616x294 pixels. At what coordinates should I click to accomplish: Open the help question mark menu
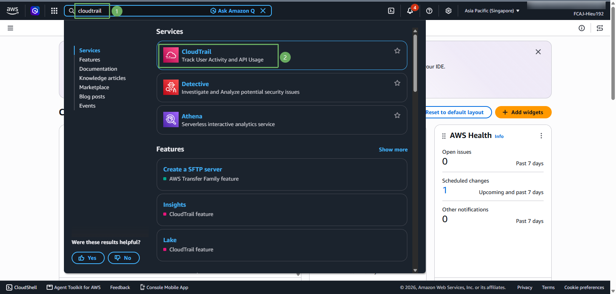coord(429,11)
